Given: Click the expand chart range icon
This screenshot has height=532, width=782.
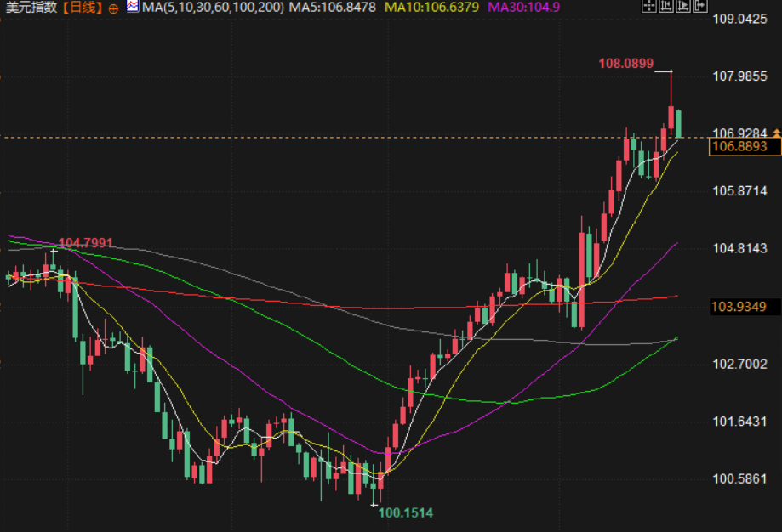Looking at the screenshot, I should [683, 6].
